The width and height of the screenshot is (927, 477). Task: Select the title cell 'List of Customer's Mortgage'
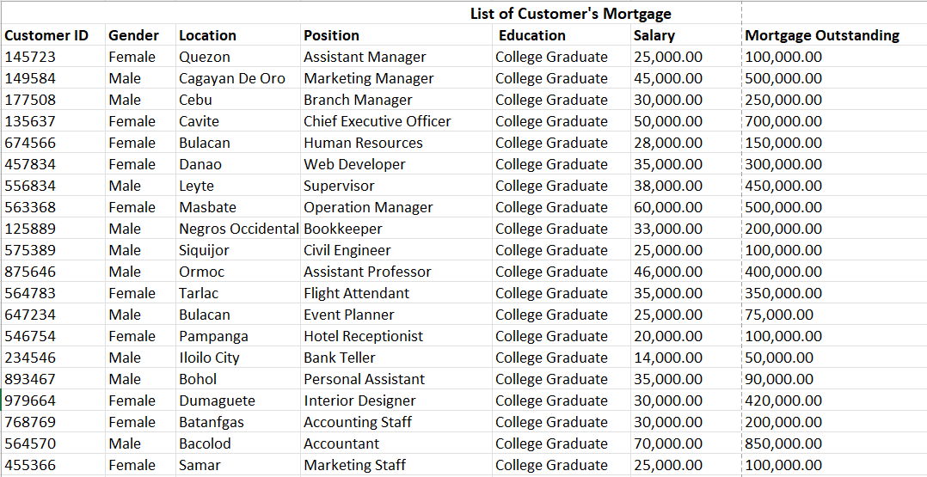[x=570, y=14]
